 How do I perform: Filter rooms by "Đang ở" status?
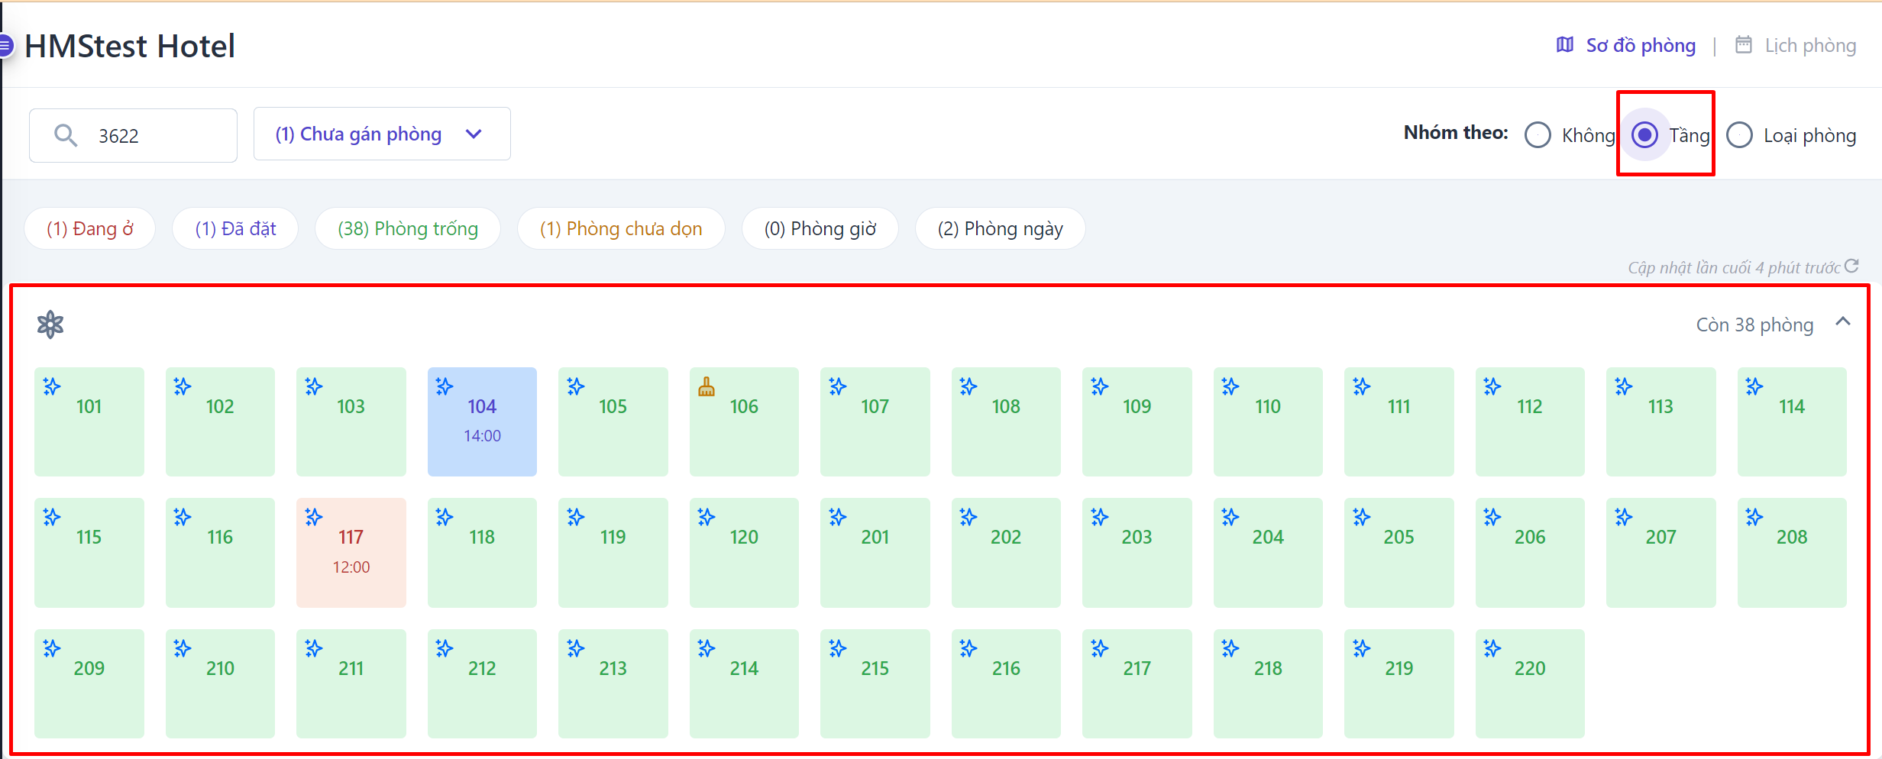(x=90, y=228)
